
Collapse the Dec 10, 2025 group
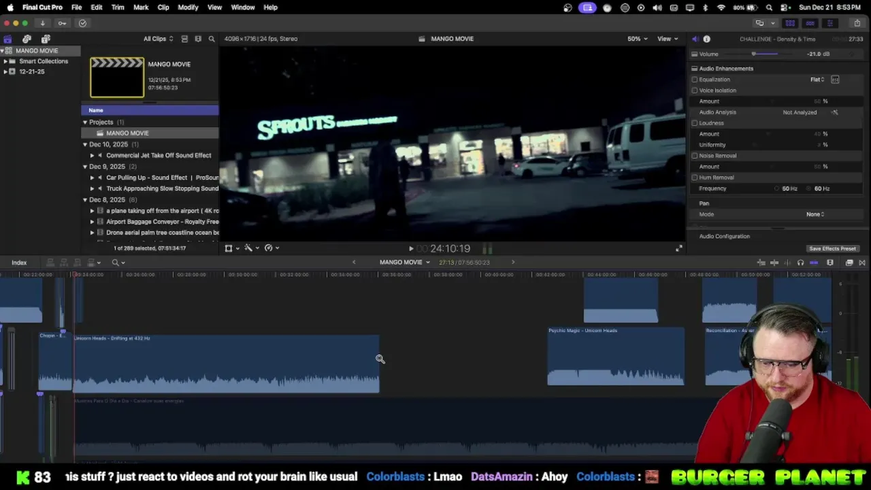click(85, 144)
